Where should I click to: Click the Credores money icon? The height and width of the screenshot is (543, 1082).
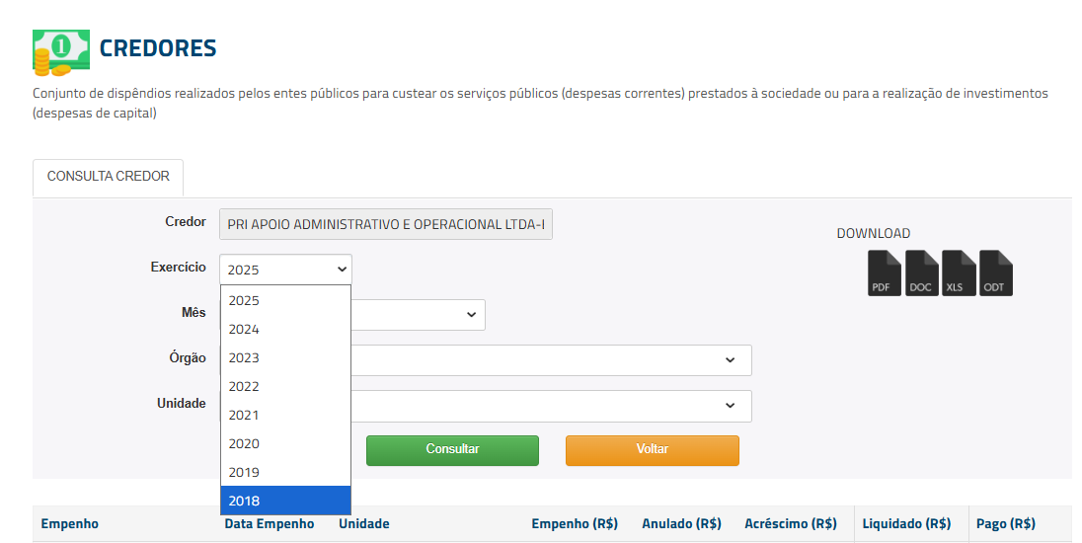point(60,52)
